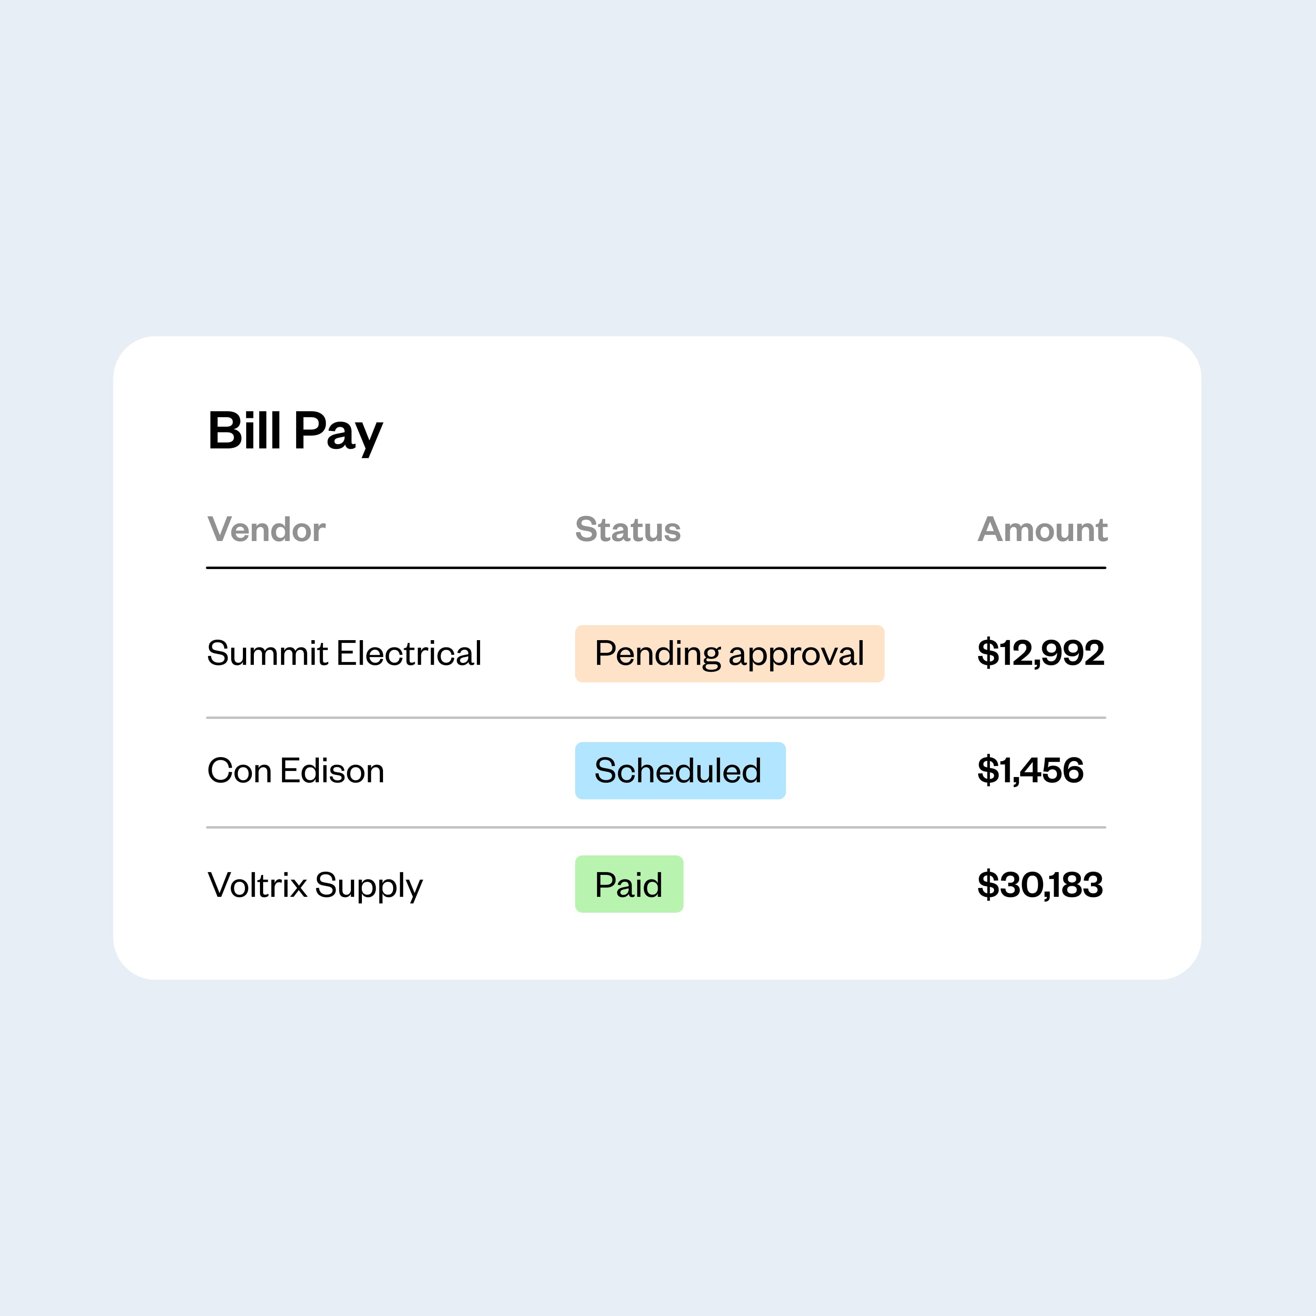Open the Con Edison vendor
The image size is (1316, 1316).
[296, 771]
